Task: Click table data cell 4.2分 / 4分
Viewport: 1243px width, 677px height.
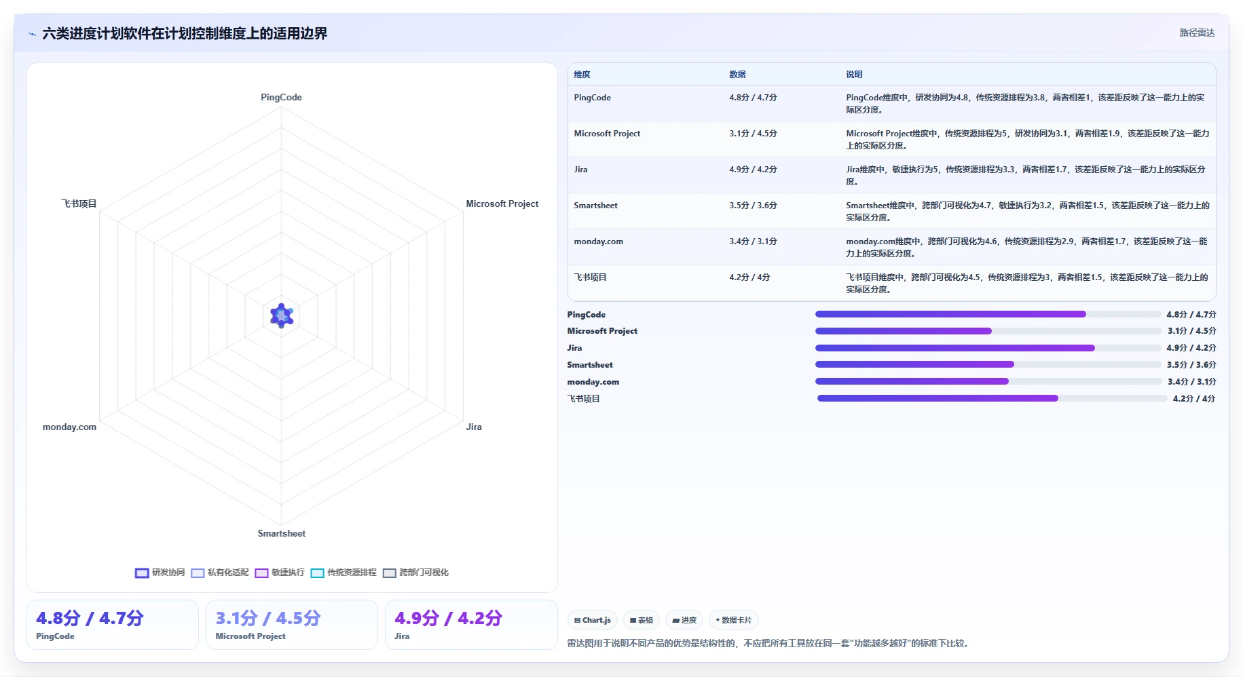Action: coord(749,277)
